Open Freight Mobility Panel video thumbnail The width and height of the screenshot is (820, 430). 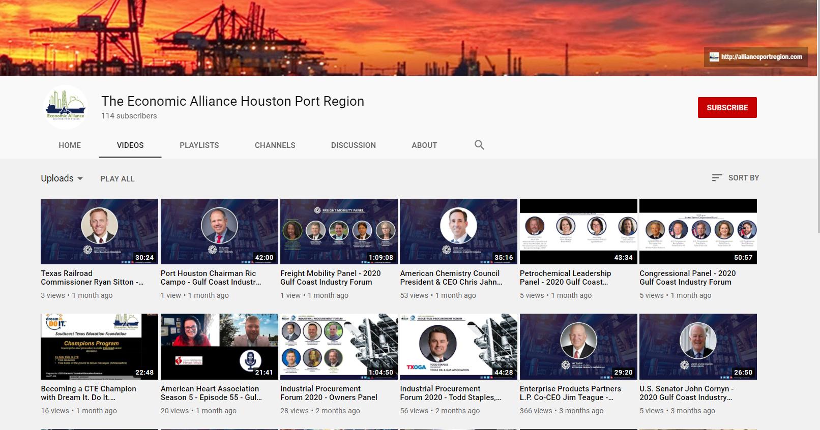tap(339, 232)
